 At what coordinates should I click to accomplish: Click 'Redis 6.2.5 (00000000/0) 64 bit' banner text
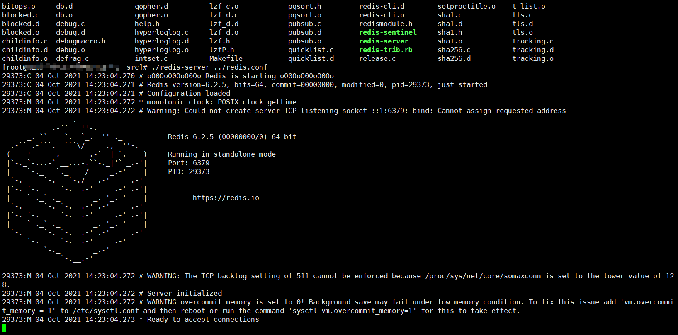coord(232,137)
